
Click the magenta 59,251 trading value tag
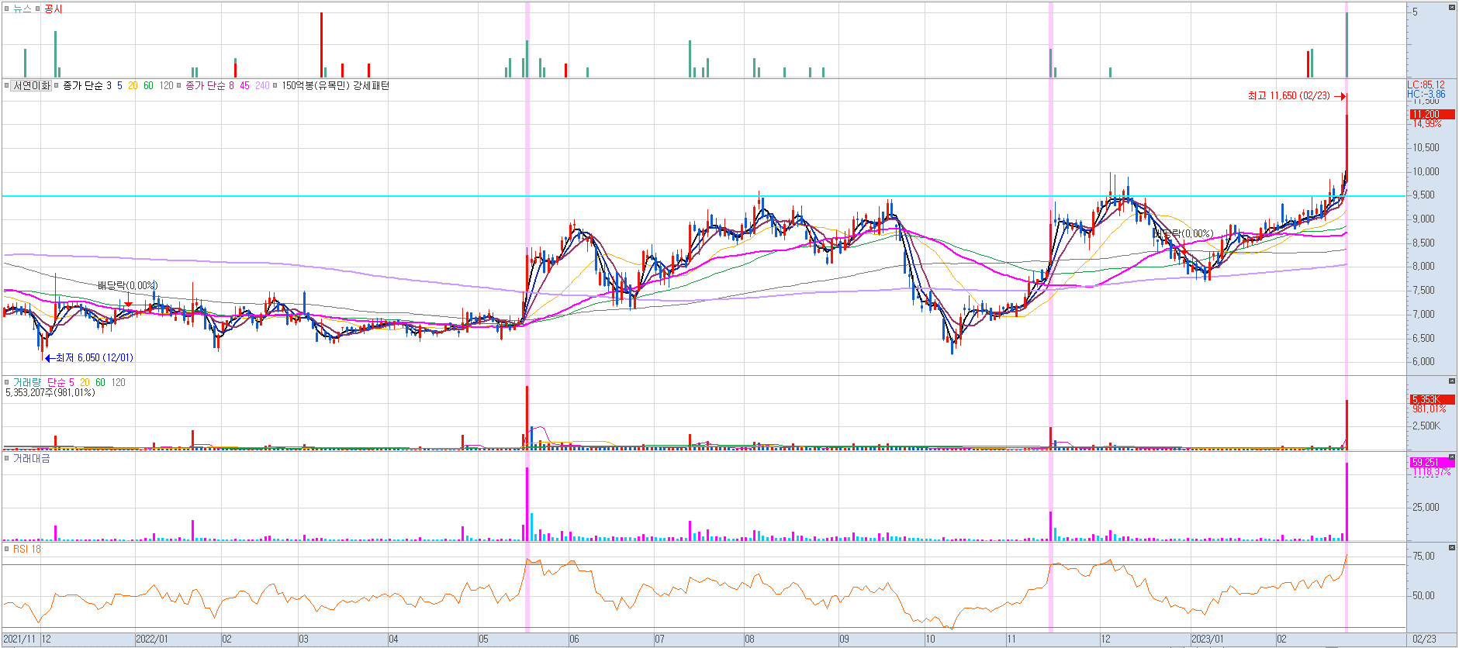[x=1432, y=462]
